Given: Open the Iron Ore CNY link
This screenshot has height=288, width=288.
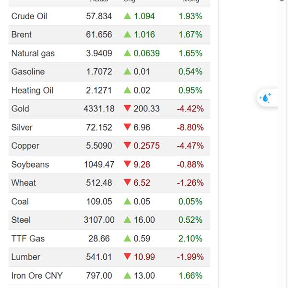Looking at the screenshot, I should (x=37, y=276).
